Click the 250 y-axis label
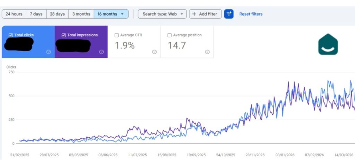The image size is (355, 166). point(11,120)
